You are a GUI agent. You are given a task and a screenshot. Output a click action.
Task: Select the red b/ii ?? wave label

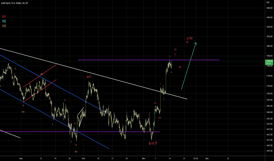pyautogui.click(x=153, y=143)
